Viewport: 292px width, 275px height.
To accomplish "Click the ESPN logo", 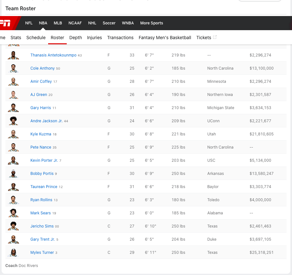I will point(6,23).
